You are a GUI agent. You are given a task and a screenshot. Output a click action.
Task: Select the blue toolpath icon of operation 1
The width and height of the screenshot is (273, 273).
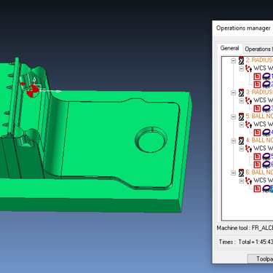[266, 76]
